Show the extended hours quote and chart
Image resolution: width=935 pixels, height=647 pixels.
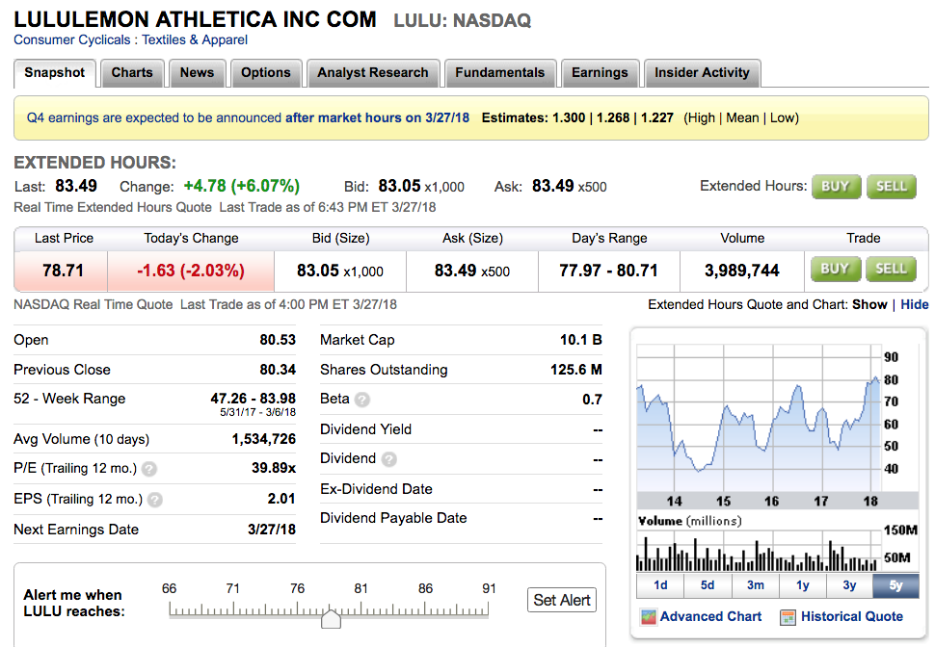(x=868, y=304)
